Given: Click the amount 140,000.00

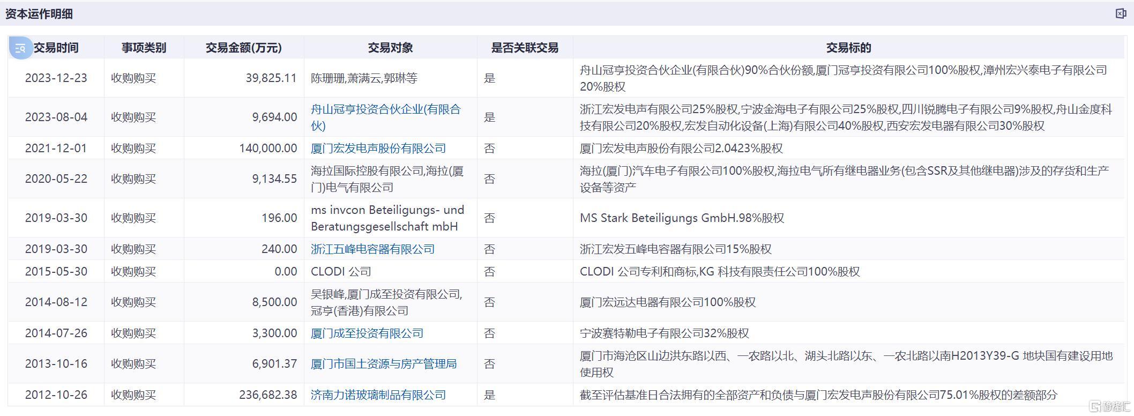Looking at the screenshot, I should [268, 148].
